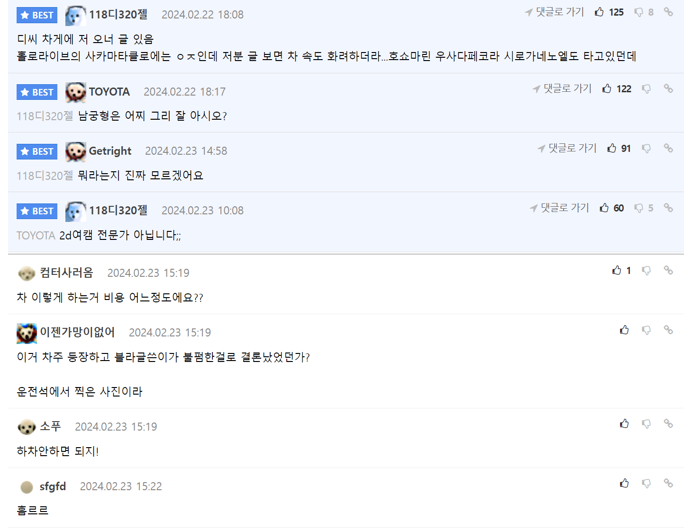Dislike the 이젠가망이없어 comment
Image resolution: width=684 pixels, height=529 pixels.
[646, 330]
